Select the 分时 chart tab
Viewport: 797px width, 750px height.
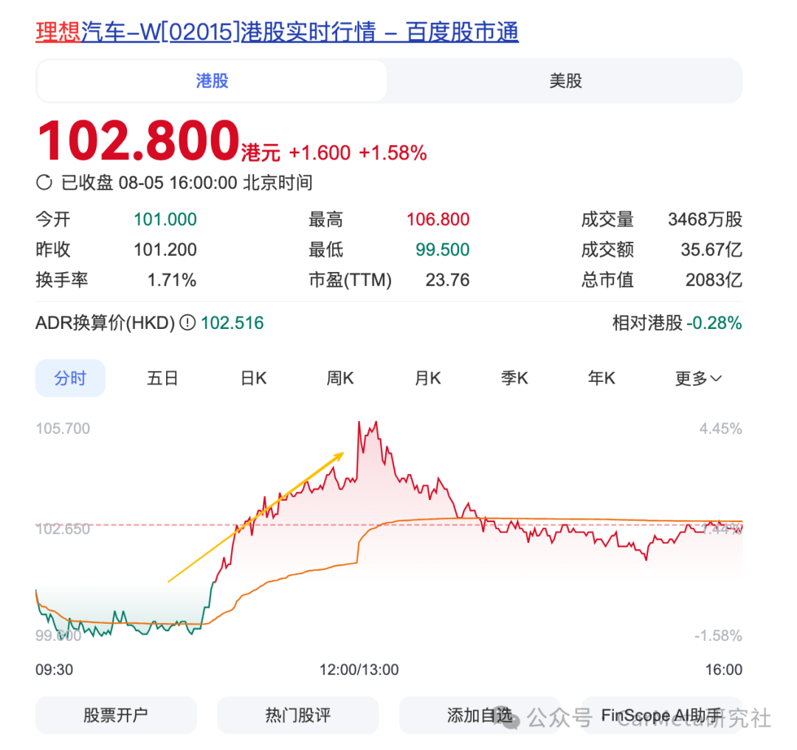tap(70, 378)
